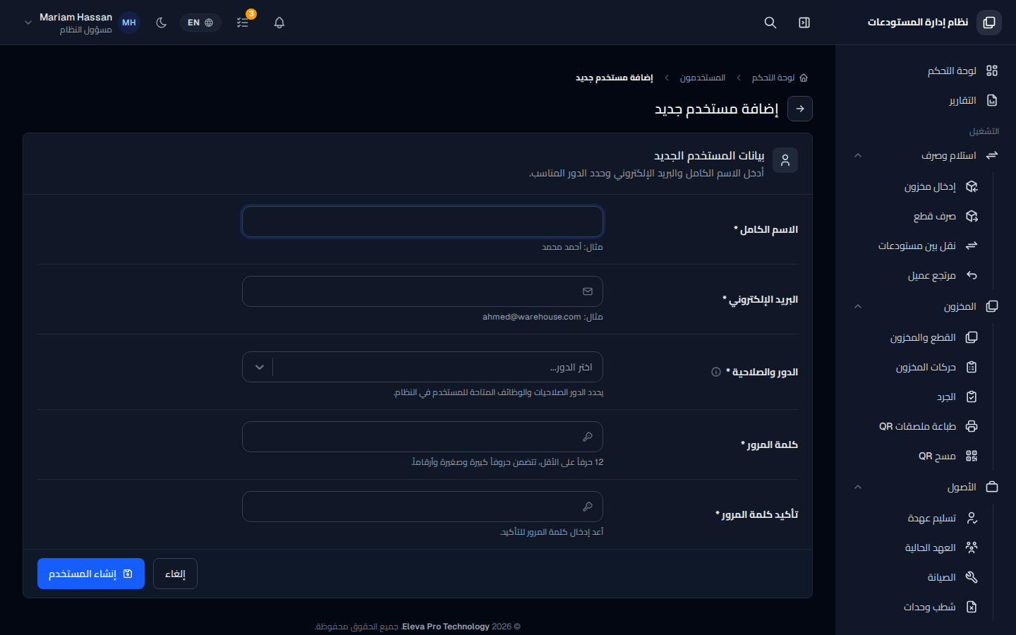Click hint text ahmed@warehouse.com
The width and height of the screenshot is (1016, 635).
click(532, 317)
